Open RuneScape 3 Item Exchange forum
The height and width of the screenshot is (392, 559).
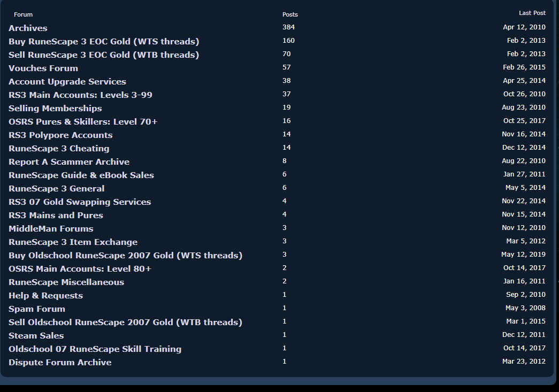coord(73,242)
